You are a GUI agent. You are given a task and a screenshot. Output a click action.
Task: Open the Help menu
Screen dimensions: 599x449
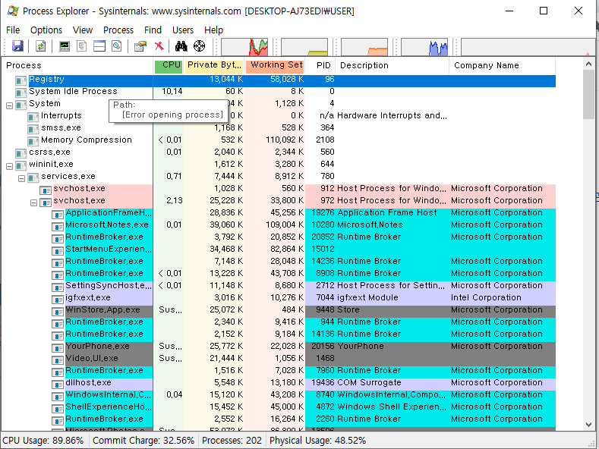(x=213, y=30)
